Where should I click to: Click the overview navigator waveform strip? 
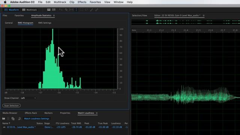186,22
